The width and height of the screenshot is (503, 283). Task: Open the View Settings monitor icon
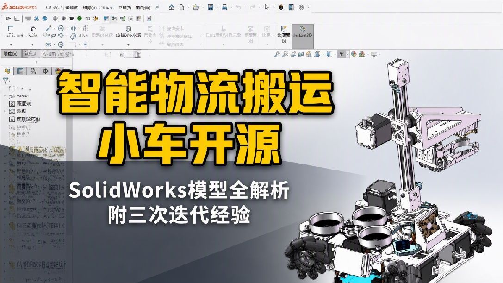374,54
